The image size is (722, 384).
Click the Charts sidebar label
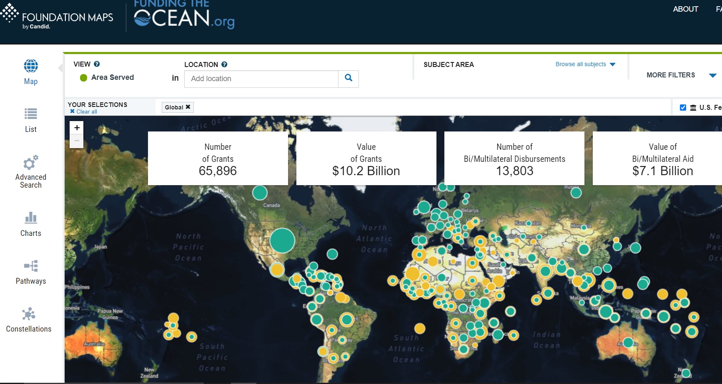click(x=31, y=233)
